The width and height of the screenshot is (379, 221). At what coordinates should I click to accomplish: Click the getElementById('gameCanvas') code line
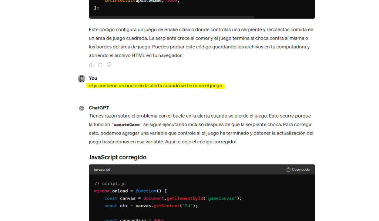click(x=173, y=198)
